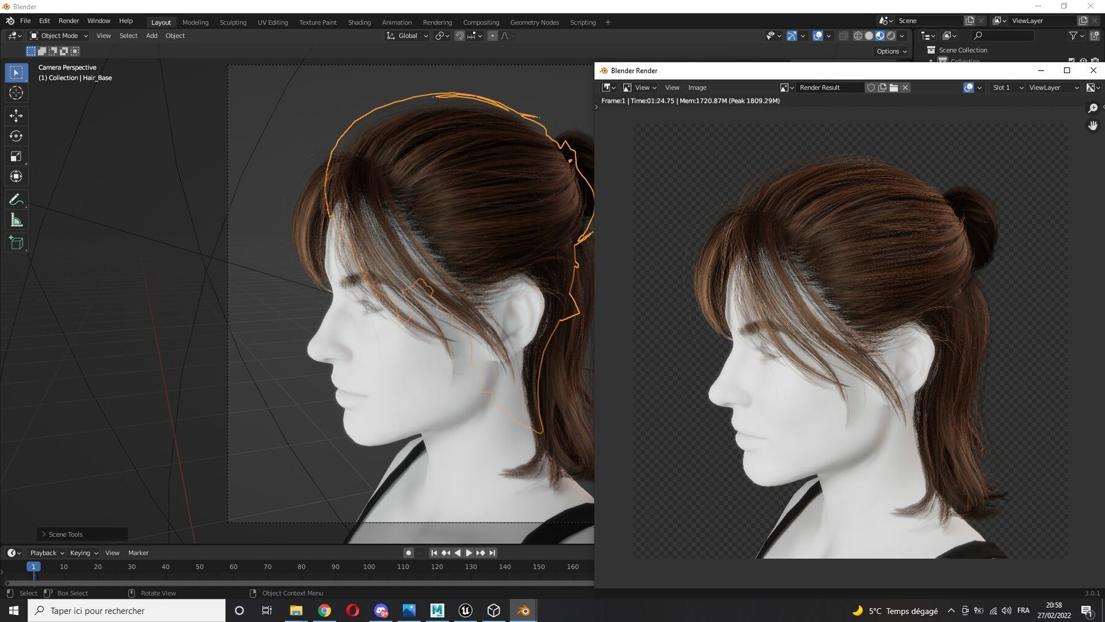Activate the 3D Cursor tool

tap(17, 93)
